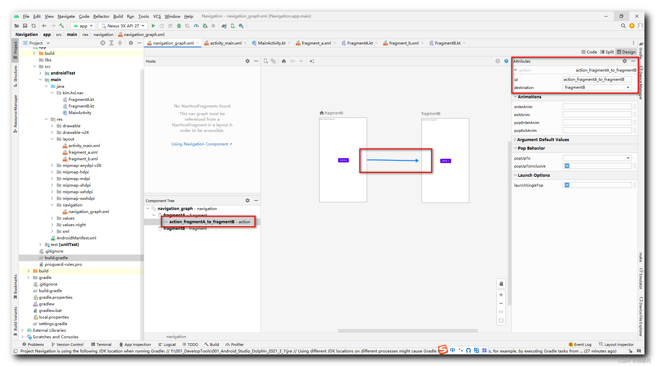Click the Debug app bug icon

point(179,26)
